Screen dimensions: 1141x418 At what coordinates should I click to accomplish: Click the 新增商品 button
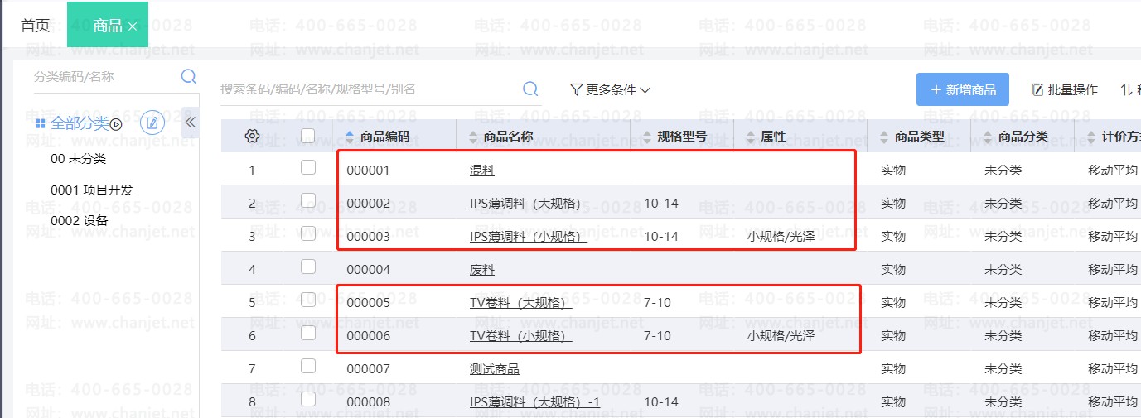[963, 89]
